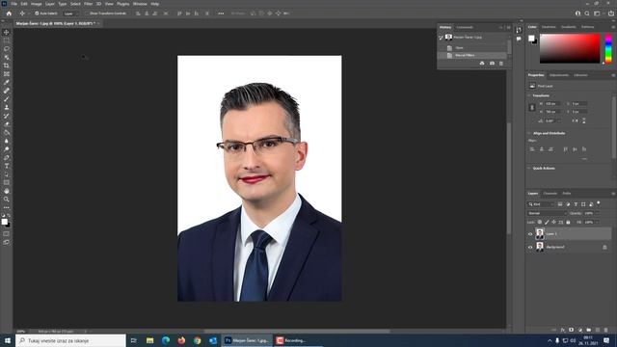Select the Move tool in the toolbox
The height and width of the screenshot is (347, 617).
(7, 32)
